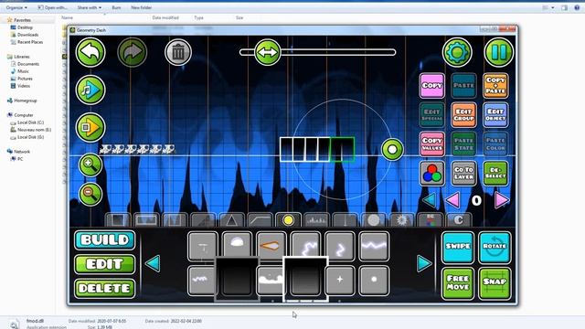Play music preview button
585x329 pixels.
[90, 90]
